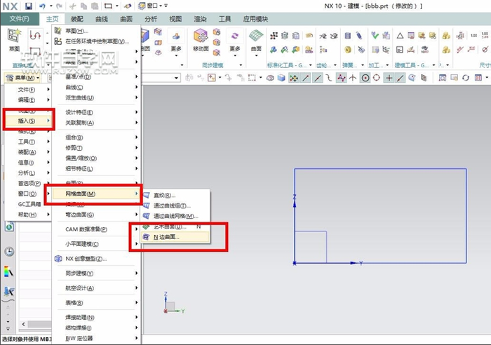The height and width of the screenshot is (345, 491).
Task: Open the GC工具箱 menu entry
Action: [28, 204]
